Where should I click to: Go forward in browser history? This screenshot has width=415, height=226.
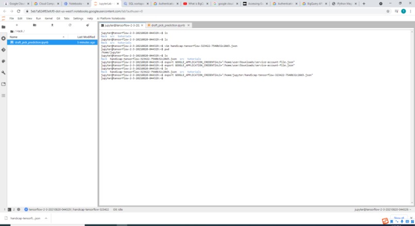(11, 11)
